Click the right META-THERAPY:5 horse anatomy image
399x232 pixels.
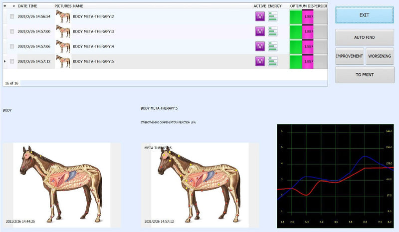pyautogui.click(x=200, y=185)
